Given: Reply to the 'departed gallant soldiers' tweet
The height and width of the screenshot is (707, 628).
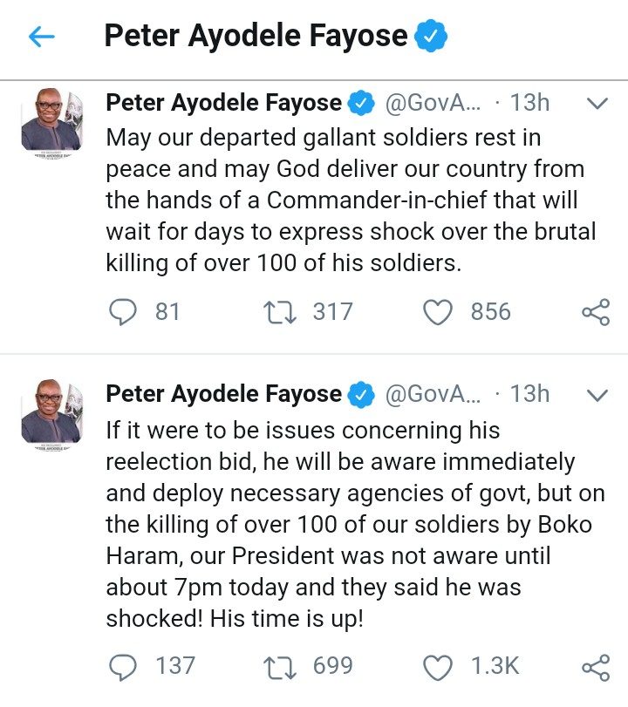Looking at the screenshot, I should (x=126, y=312).
